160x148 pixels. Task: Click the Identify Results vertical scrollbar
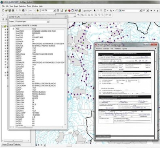65,77
